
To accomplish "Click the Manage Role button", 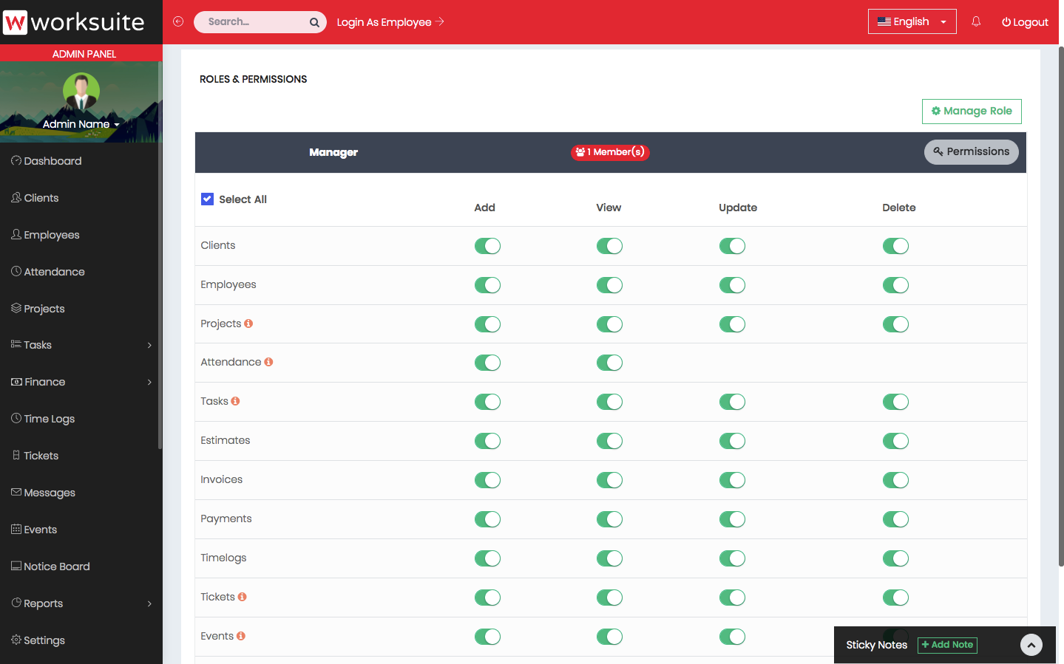I will point(971,111).
